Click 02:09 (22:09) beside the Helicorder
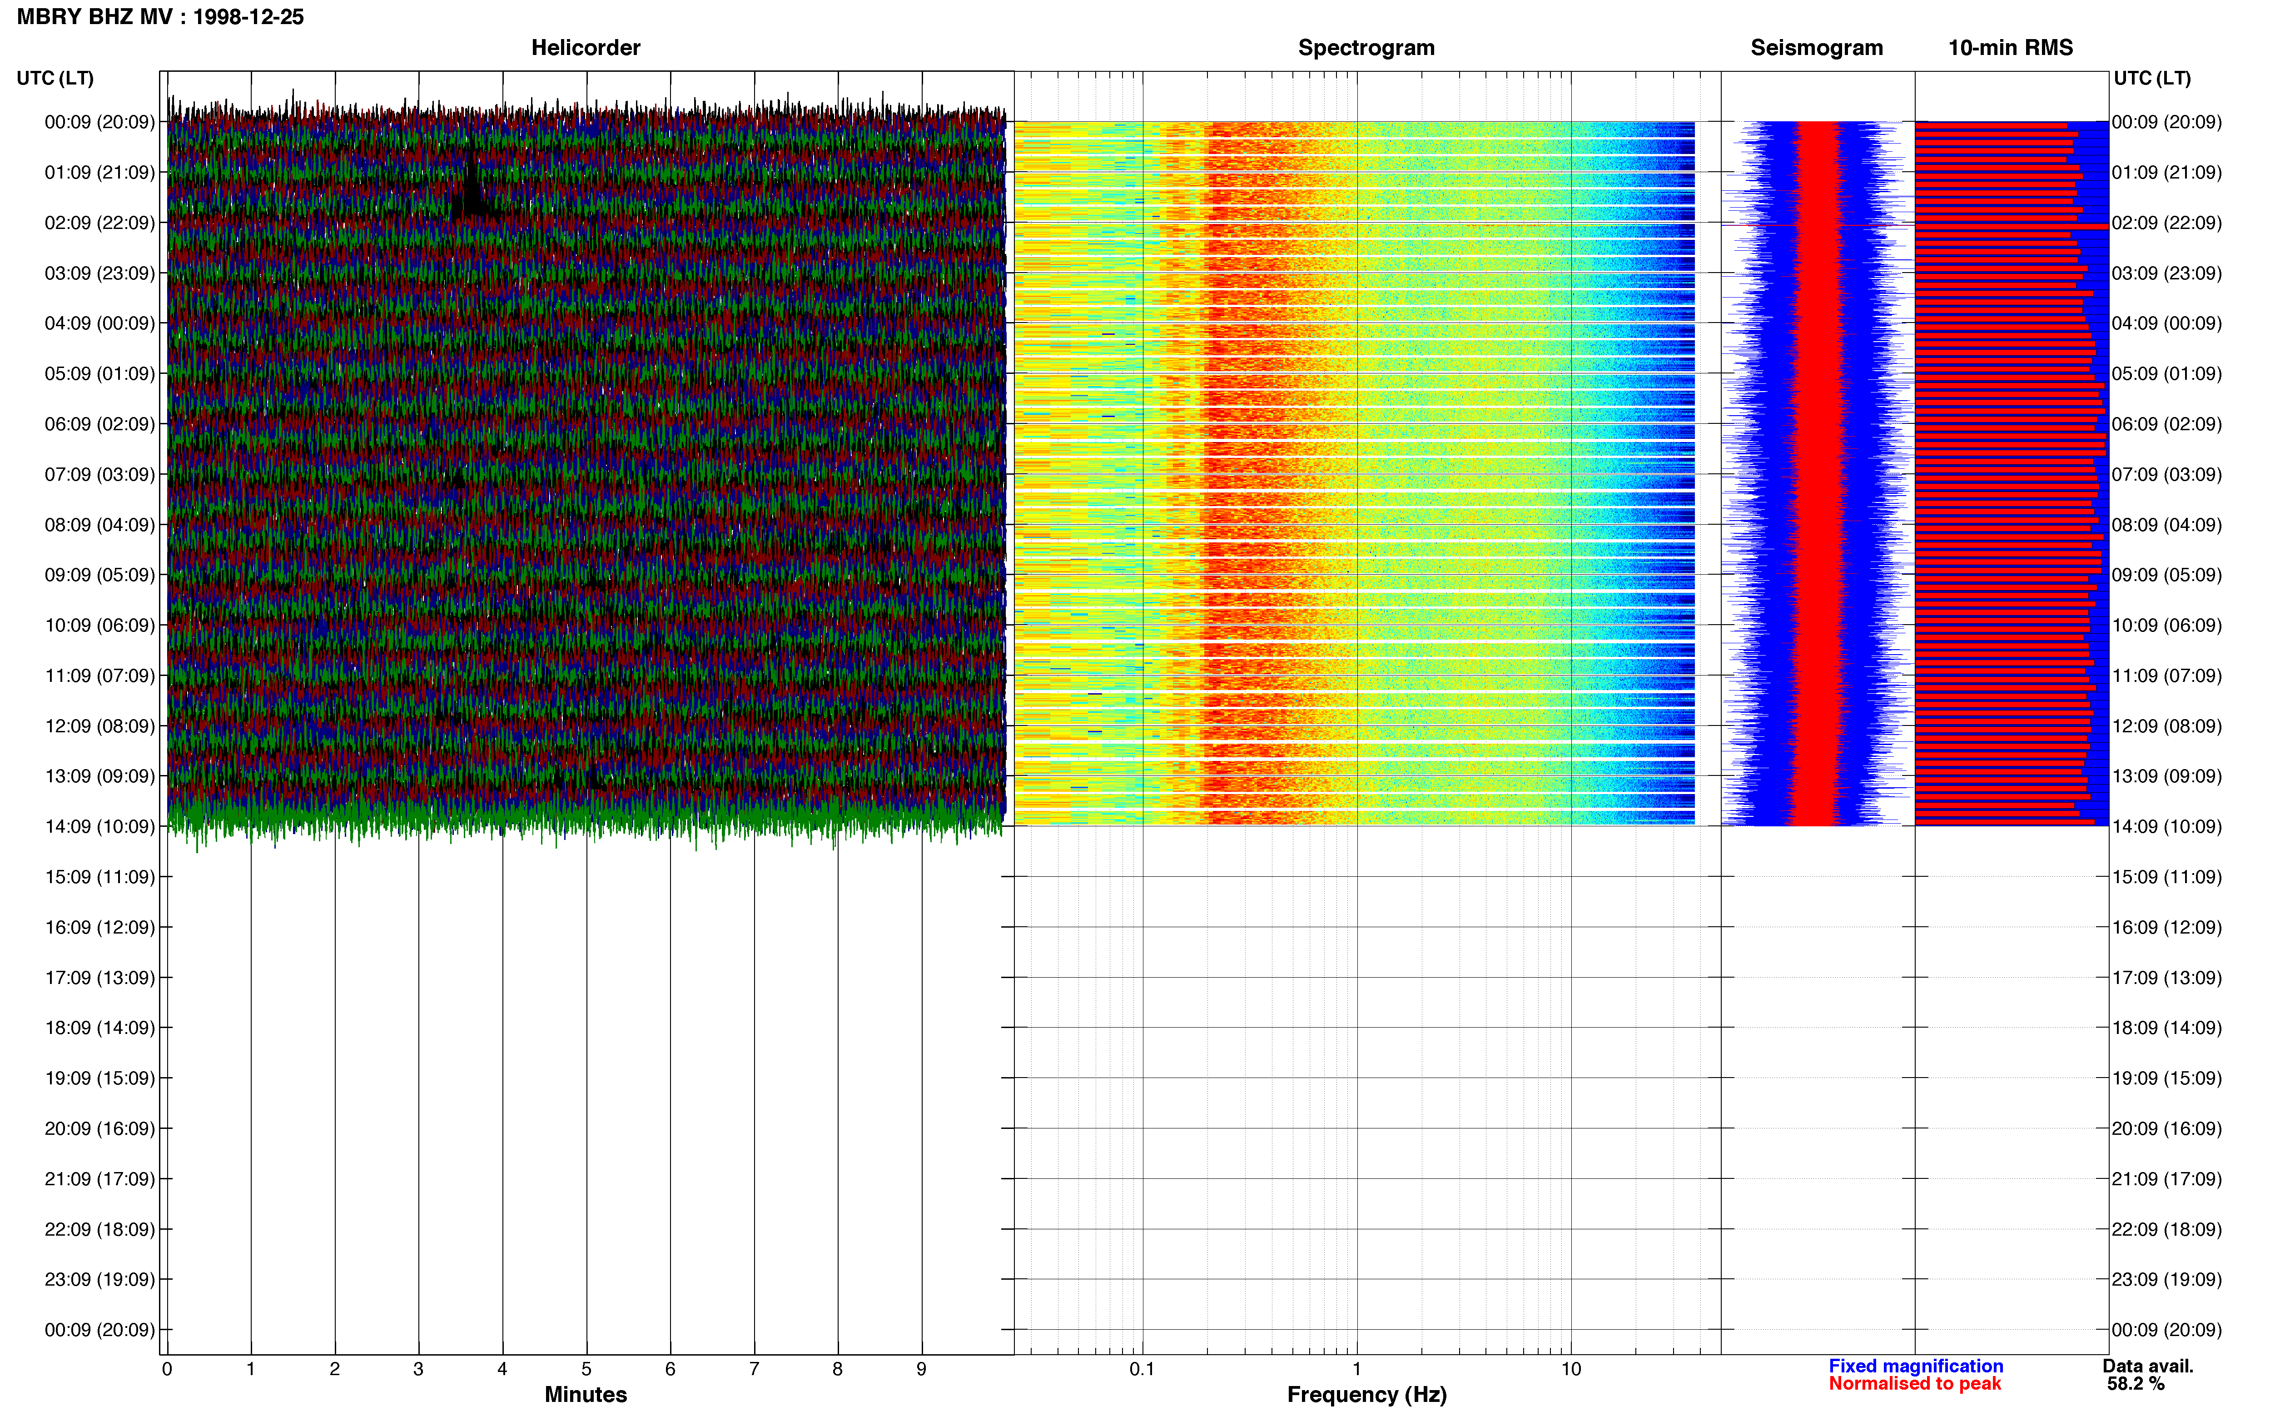This screenshot has width=2280, height=1426. [x=100, y=223]
